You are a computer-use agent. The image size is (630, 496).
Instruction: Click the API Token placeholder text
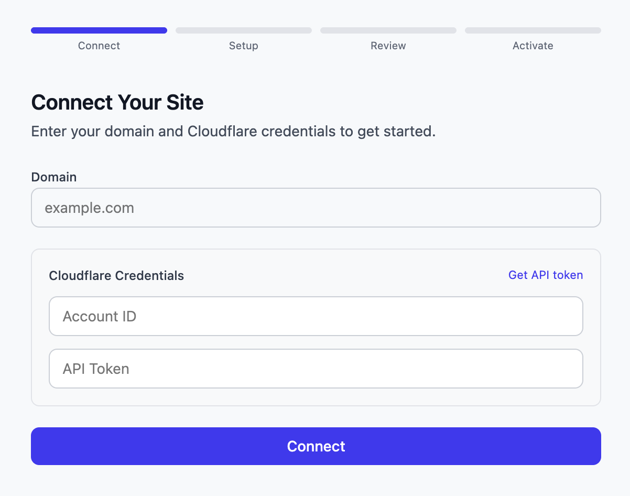point(95,369)
